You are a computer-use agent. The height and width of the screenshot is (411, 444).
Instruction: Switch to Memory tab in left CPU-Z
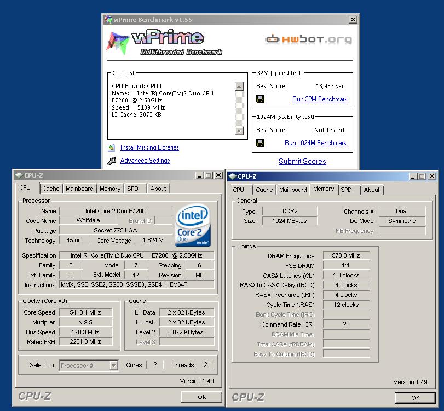coord(110,189)
